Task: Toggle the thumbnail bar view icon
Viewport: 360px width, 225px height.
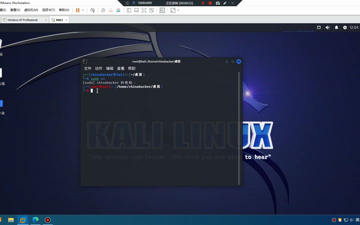Action: [136, 10]
